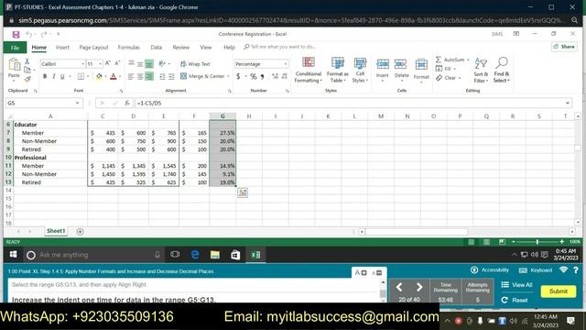The height and width of the screenshot is (330, 586).
Task: Open Format as Table gallery
Action: (x=338, y=70)
